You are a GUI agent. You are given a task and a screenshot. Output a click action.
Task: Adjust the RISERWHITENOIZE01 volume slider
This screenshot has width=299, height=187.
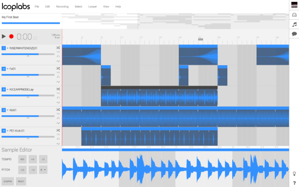pyautogui.click(x=28, y=54)
